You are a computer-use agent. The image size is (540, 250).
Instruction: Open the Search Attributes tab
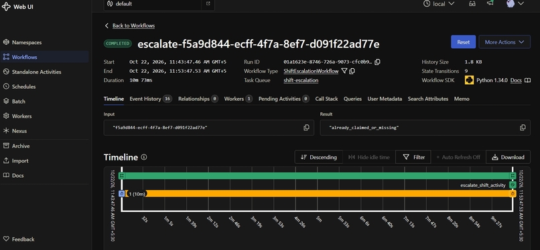[428, 99]
